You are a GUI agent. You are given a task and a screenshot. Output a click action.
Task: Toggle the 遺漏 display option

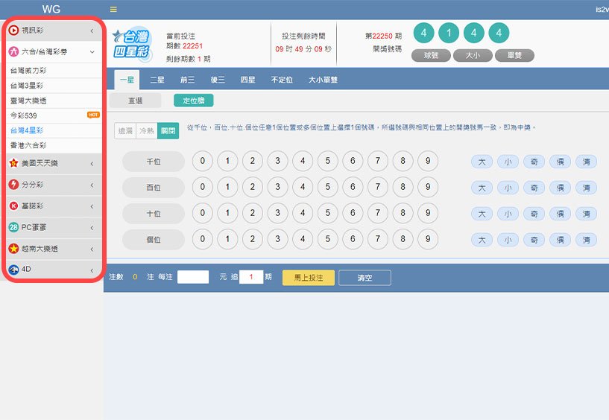point(125,131)
